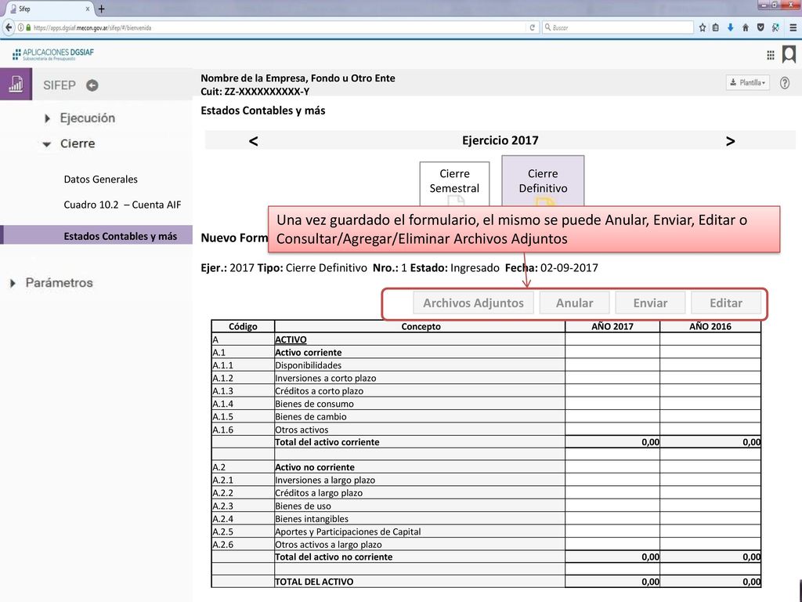Open browser downloads arrow icon
This screenshot has height=602, width=802.
click(x=731, y=27)
